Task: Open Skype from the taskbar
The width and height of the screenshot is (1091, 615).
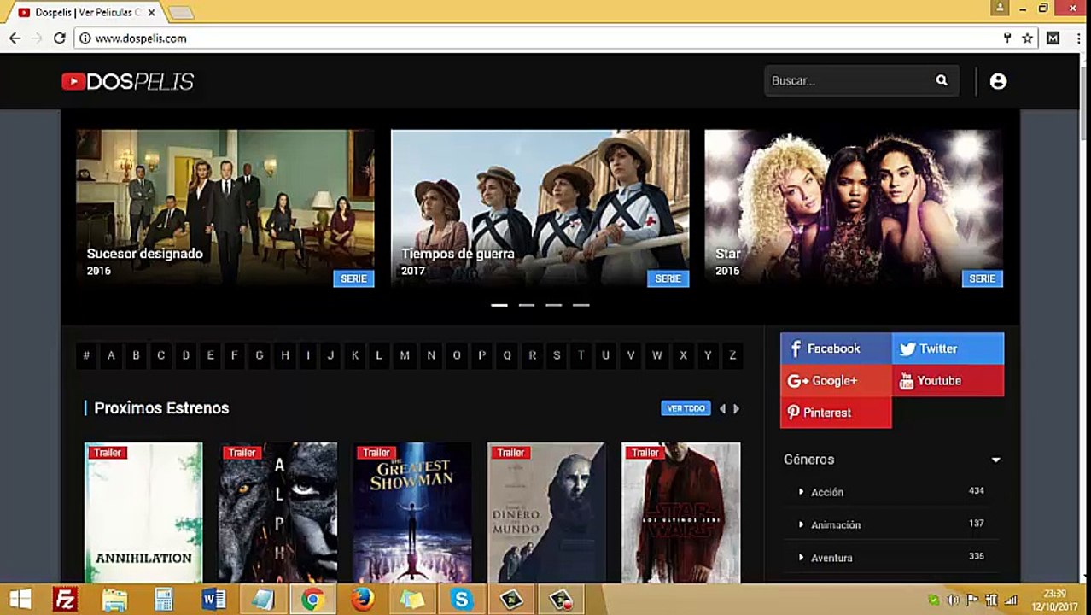Action: (461, 600)
